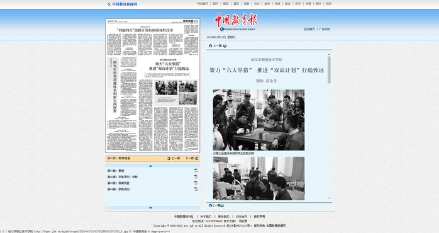The height and width of the screenshot is (233, 439).
Task: Click the article scrollbar down arrow
Action: pyautogui.click(x=330, y=198)
